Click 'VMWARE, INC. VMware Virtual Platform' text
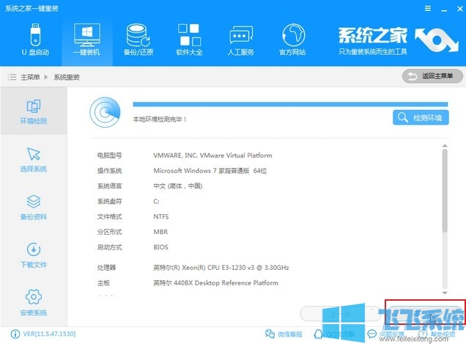The width and height of the screenshot is (466, 344). (212, 155)
